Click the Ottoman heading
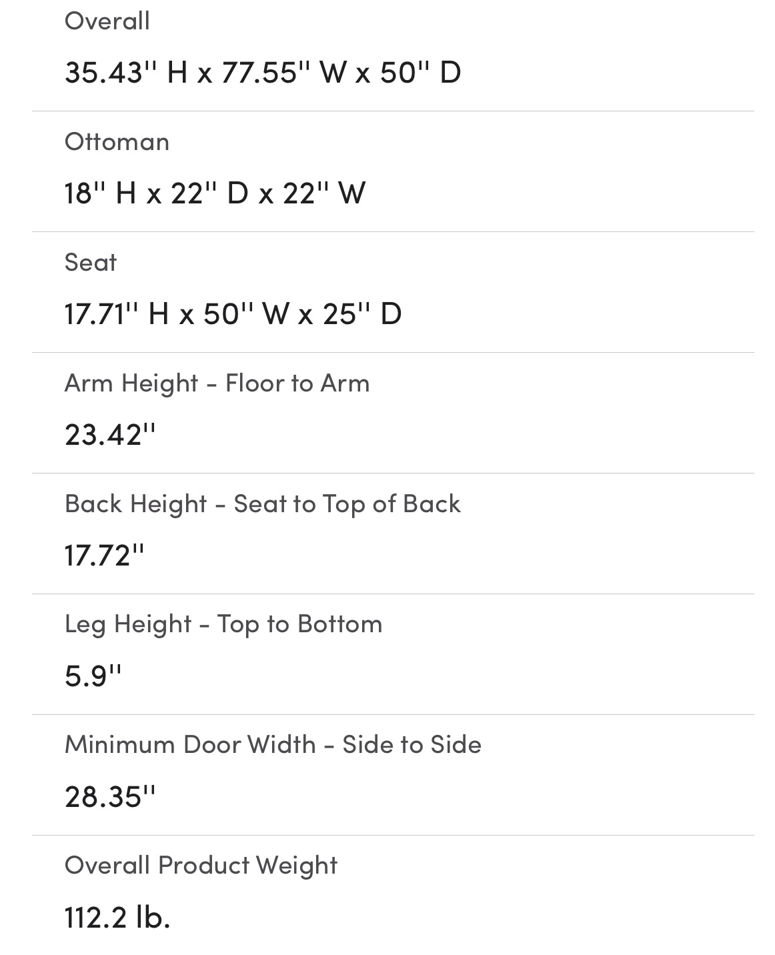The height and width of the screenshot is (955, 775). (x=117, y=142)
